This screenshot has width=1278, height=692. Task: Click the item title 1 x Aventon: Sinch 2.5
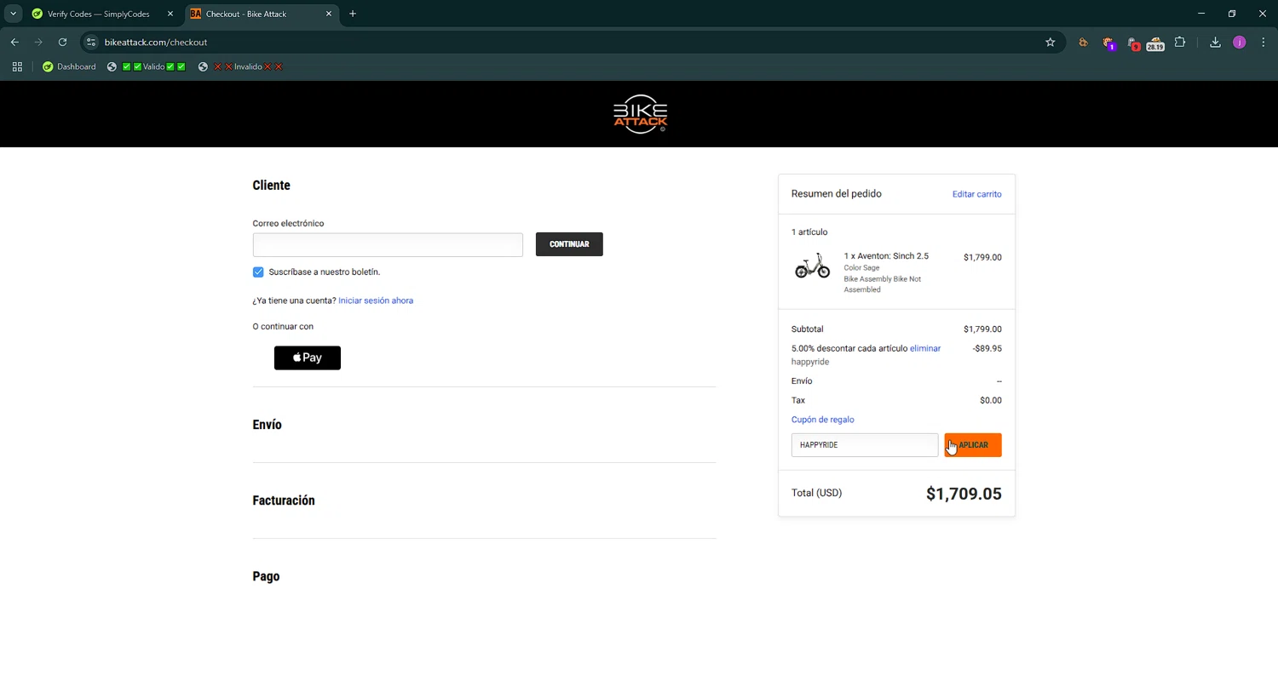tap(886, 255)
